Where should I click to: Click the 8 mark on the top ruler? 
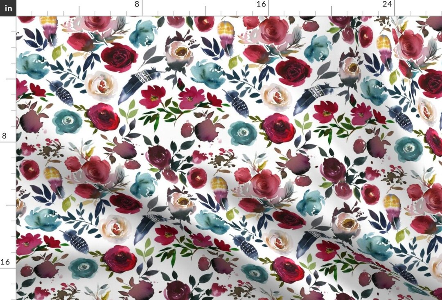(x=137, y=4)
